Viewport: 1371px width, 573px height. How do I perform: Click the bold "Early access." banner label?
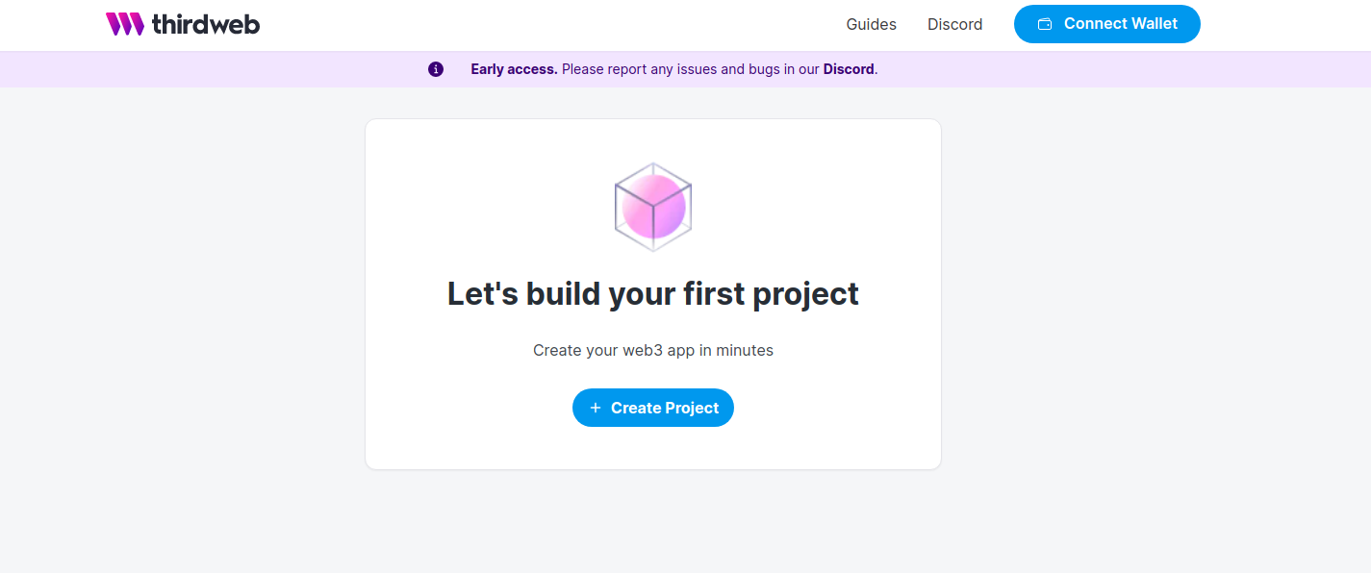[x=514, y=69]
